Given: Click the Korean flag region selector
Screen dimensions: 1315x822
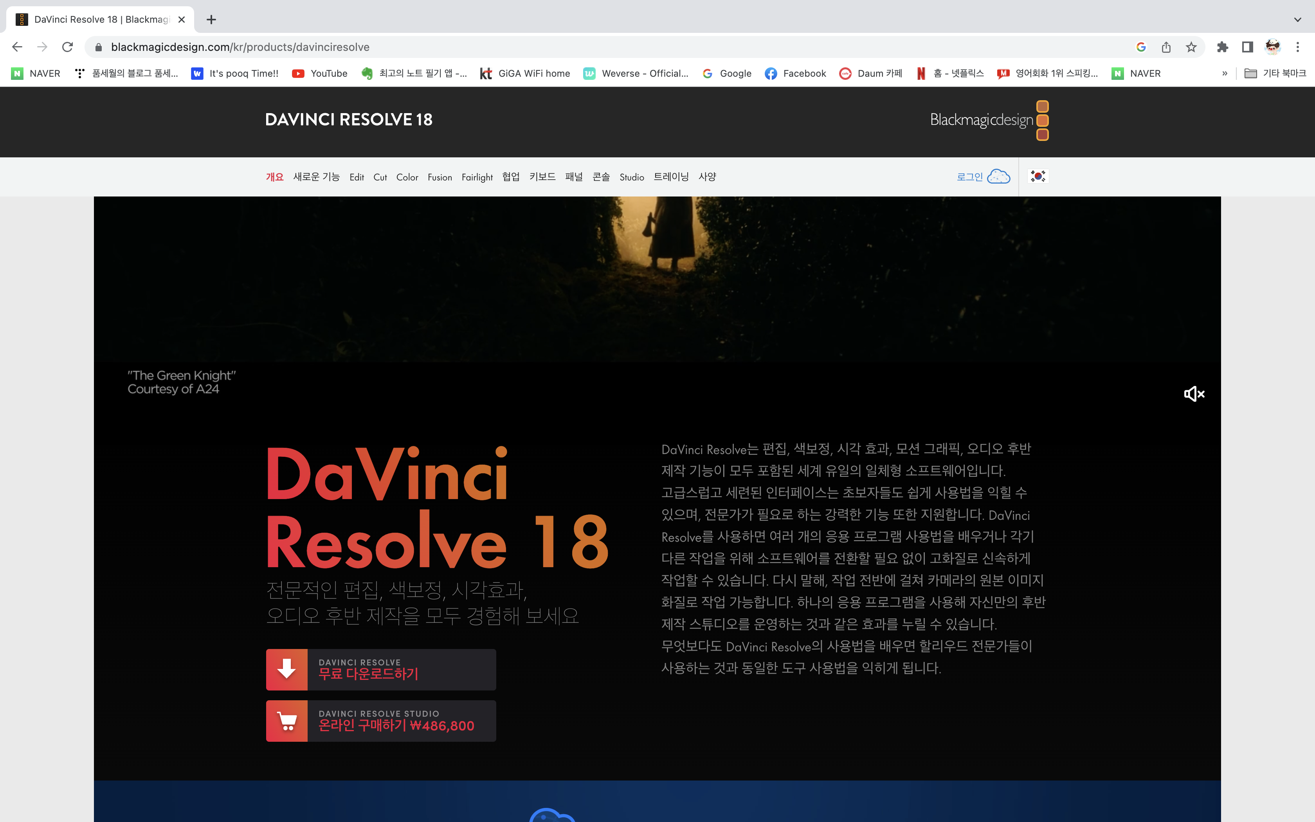Looking at the screenshot, I should click(x=1038, y=176).
